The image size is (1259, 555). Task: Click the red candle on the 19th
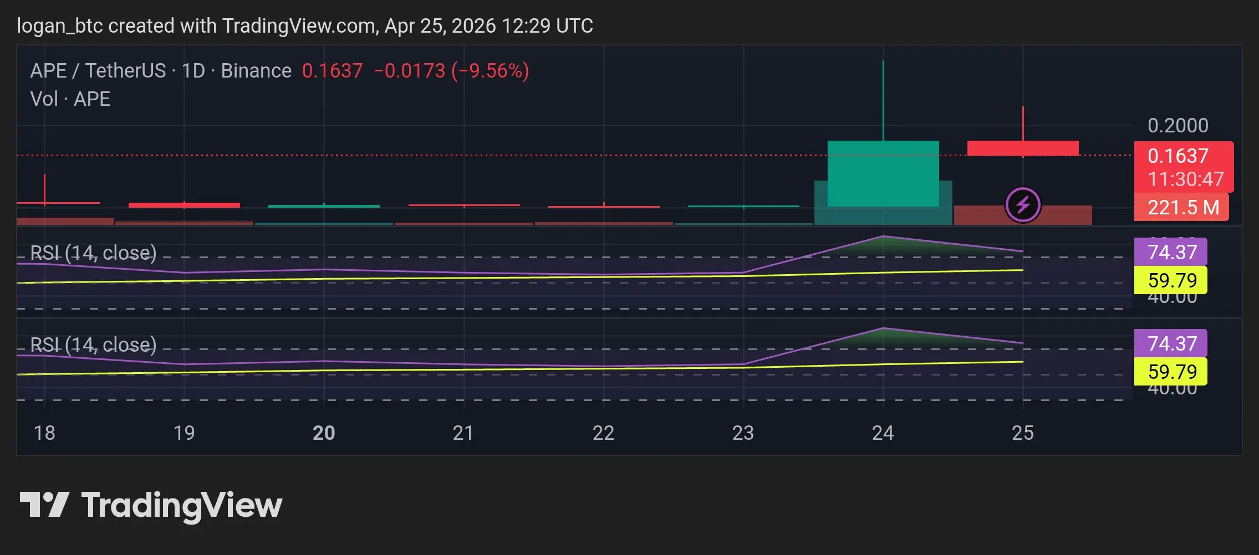pos(184,205)
